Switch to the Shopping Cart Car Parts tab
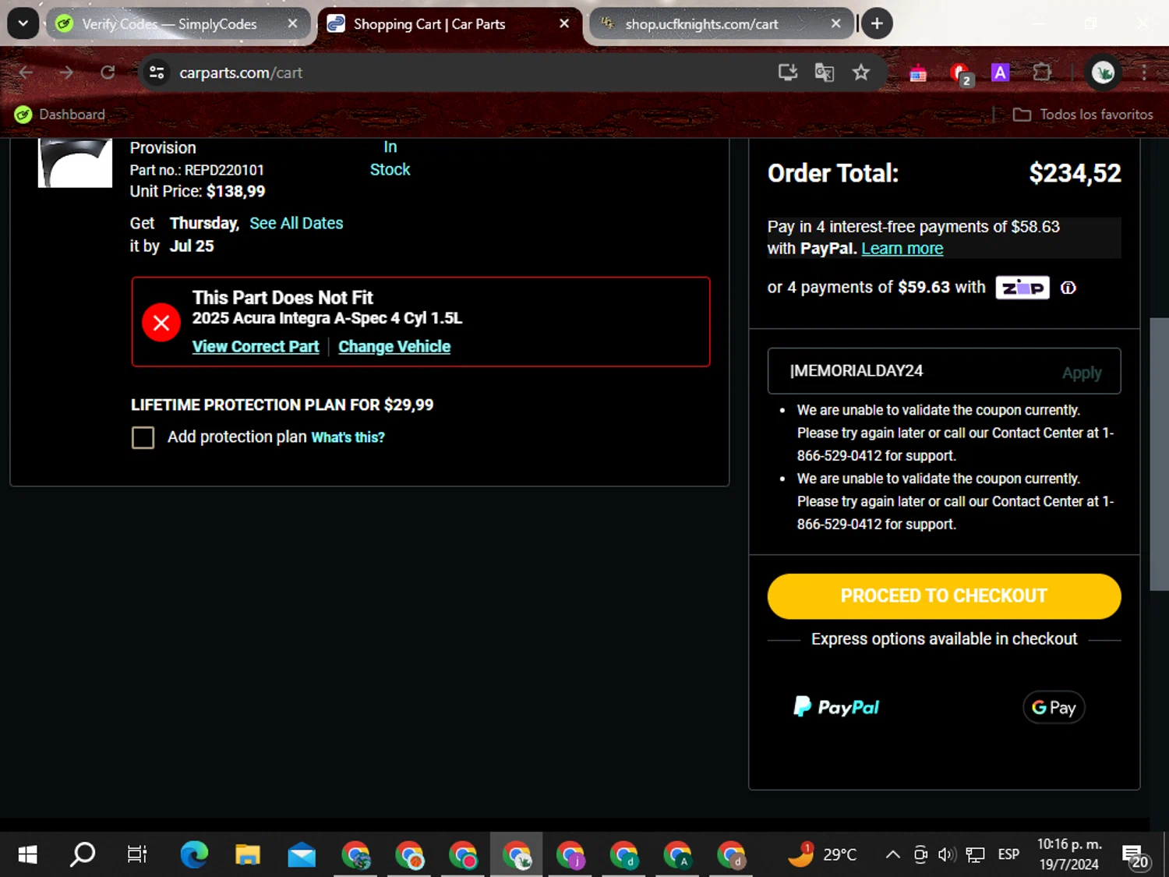 point(450,24)
